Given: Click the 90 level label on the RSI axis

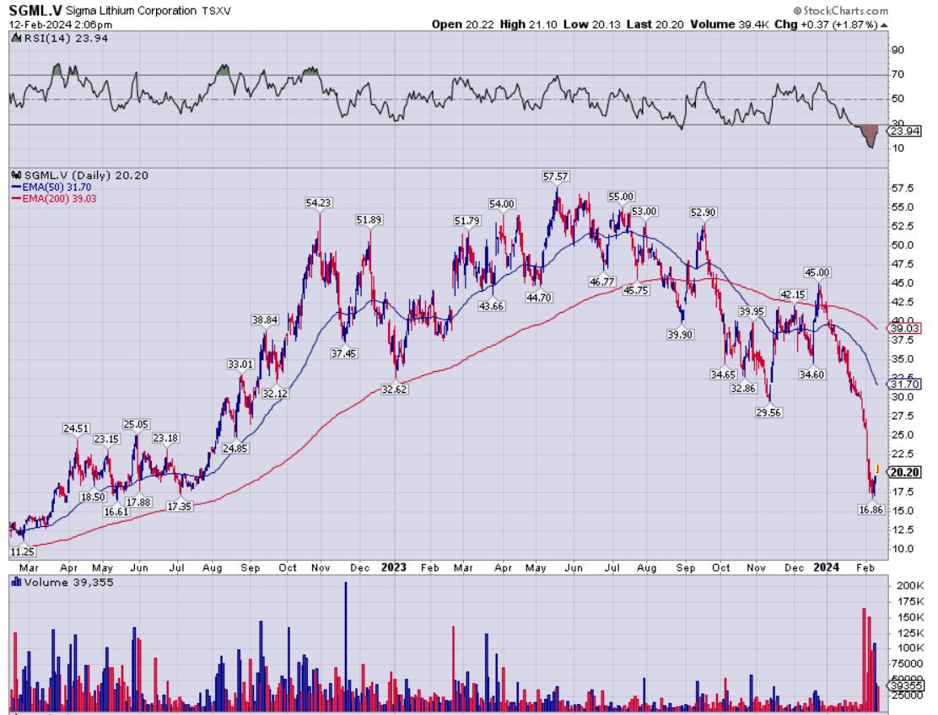Looking at the screenshot, I should coord(898,50).
